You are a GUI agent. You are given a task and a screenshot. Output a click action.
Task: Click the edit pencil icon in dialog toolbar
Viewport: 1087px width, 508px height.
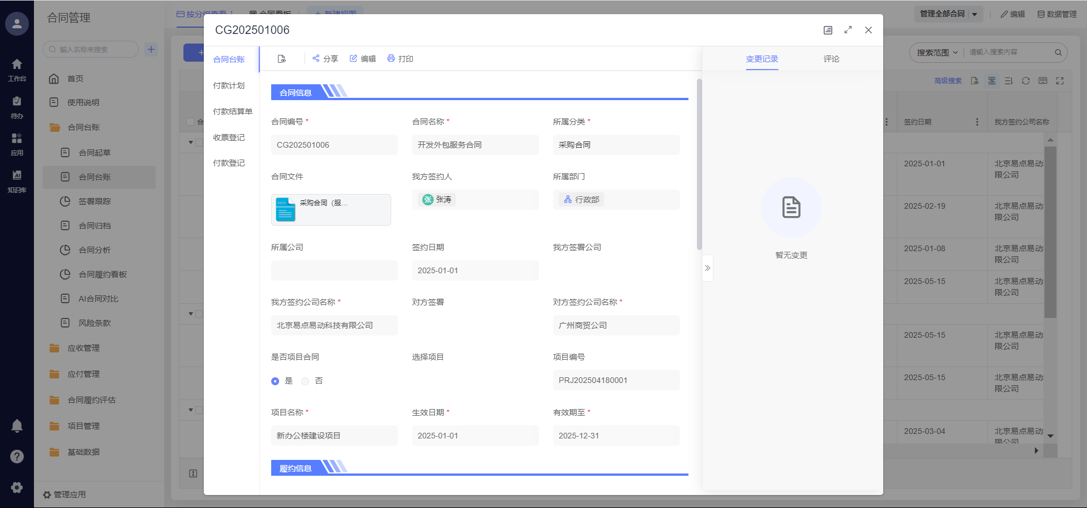tap(353, 58)
